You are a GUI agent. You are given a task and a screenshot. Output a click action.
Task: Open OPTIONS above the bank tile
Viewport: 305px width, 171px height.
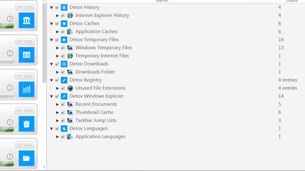tap(25, 7)
